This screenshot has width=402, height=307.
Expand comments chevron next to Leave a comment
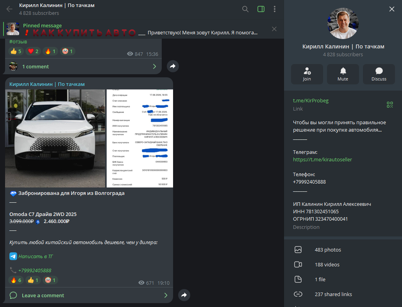(166, 295)
